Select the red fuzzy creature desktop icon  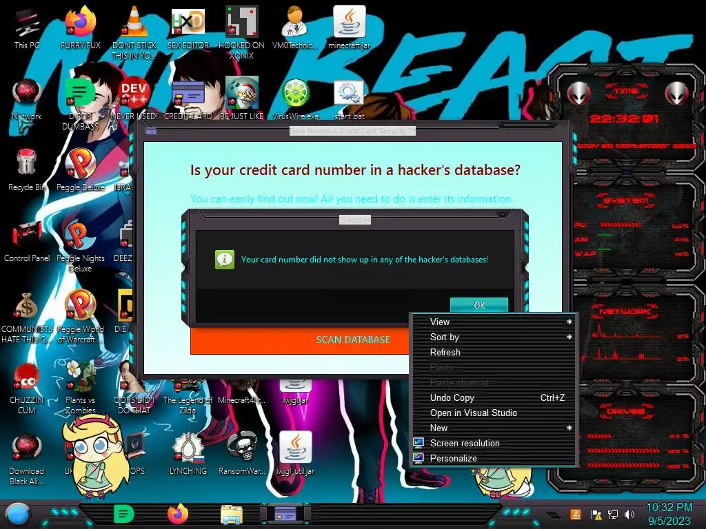pos(27,377)
